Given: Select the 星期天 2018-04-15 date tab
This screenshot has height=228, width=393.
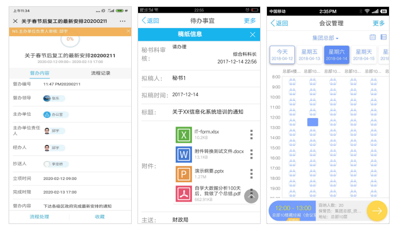Looking at the screenshot, I should pyautogui.click(x=364, y=55).
